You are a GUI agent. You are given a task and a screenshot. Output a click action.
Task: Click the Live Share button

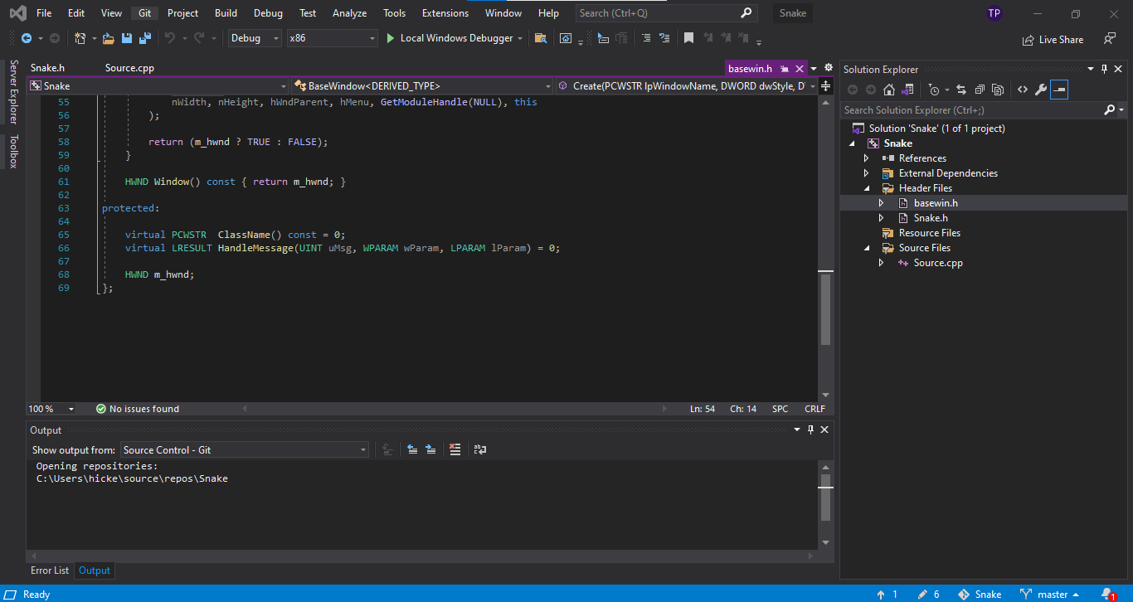coord(1053,39)
